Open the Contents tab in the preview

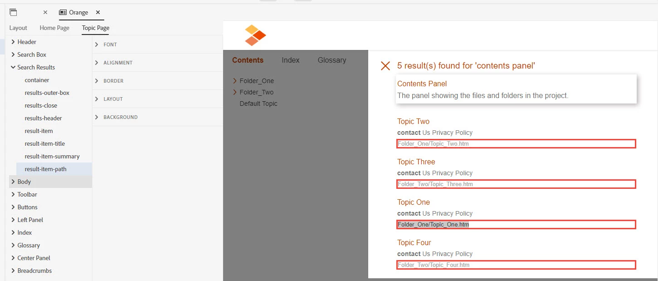coord(248,60)
